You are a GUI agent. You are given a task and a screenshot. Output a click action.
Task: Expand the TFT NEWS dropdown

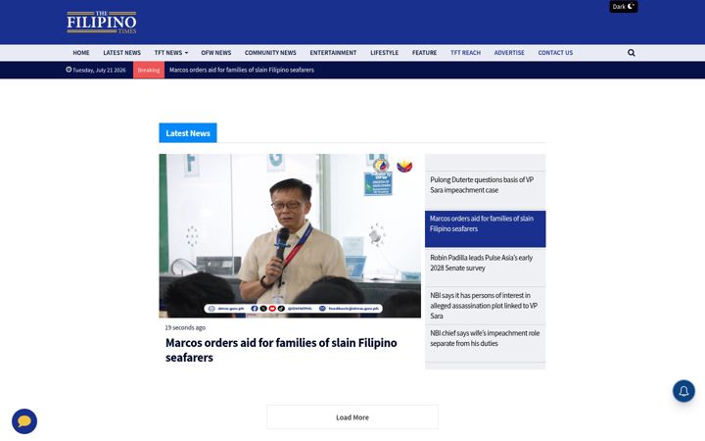[171, 53]
